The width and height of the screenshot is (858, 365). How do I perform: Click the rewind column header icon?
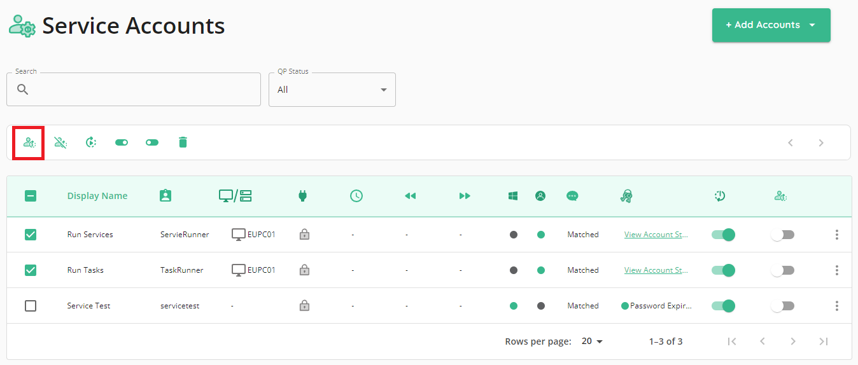[410, 196]
